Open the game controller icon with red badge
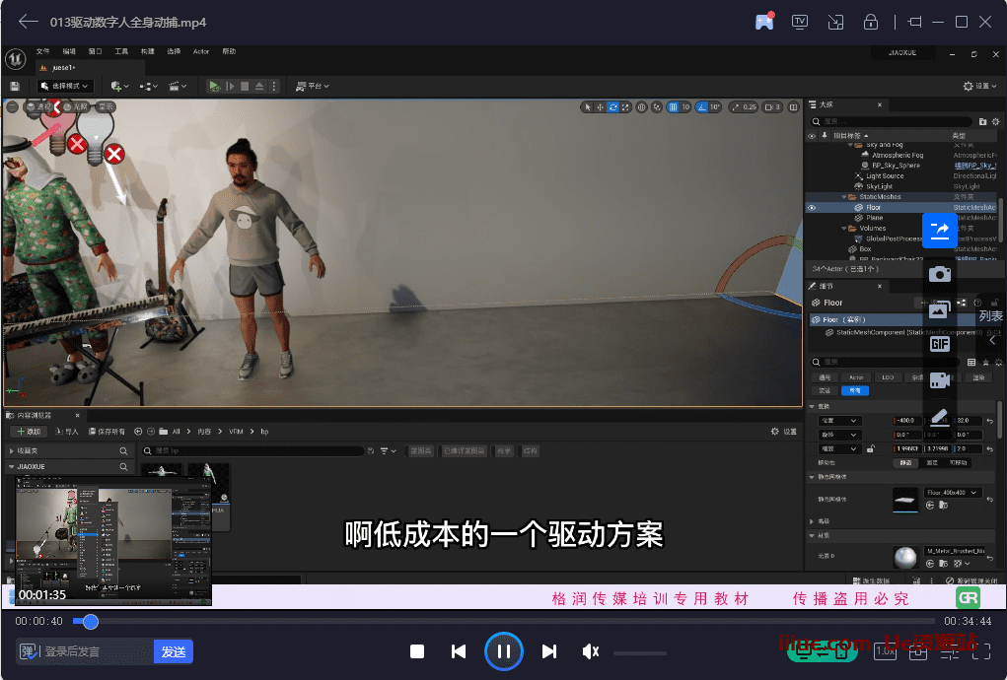 [x=764, y=22]
